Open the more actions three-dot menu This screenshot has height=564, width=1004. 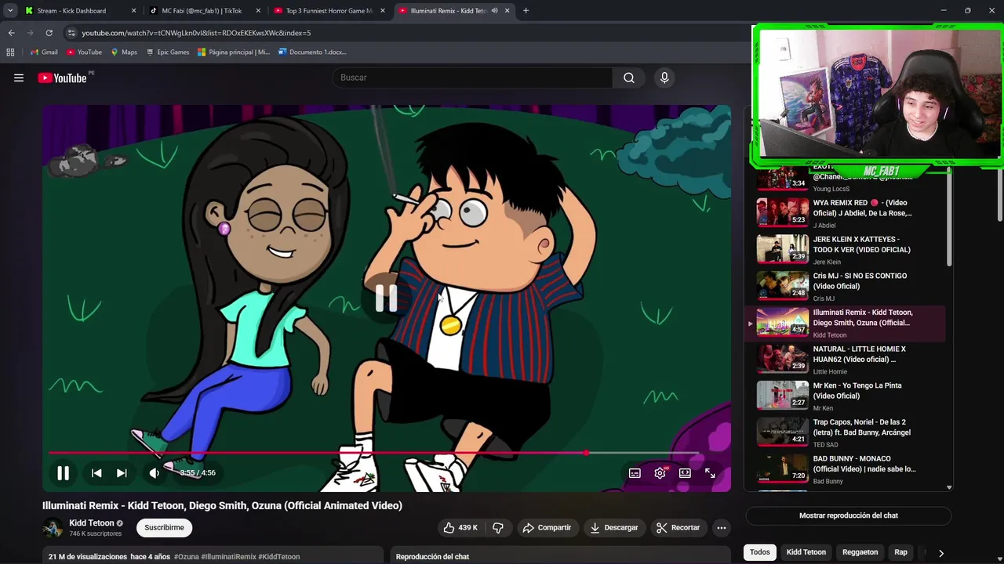click(722, 528)
